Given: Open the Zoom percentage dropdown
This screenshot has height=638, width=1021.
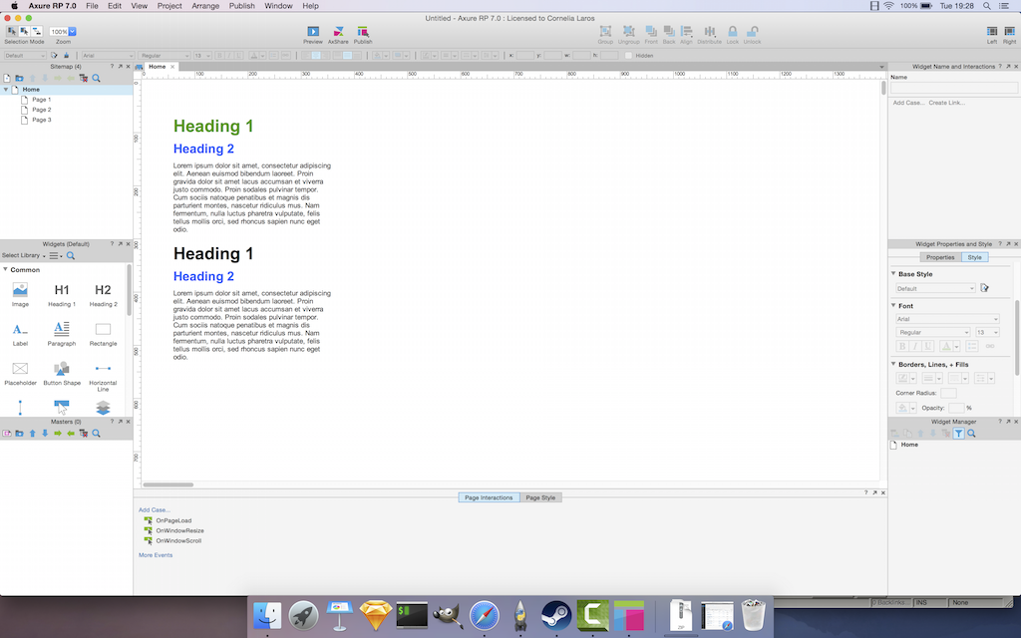Looking at the screenshot, I should pyautogui.click(x=72, y=31).
